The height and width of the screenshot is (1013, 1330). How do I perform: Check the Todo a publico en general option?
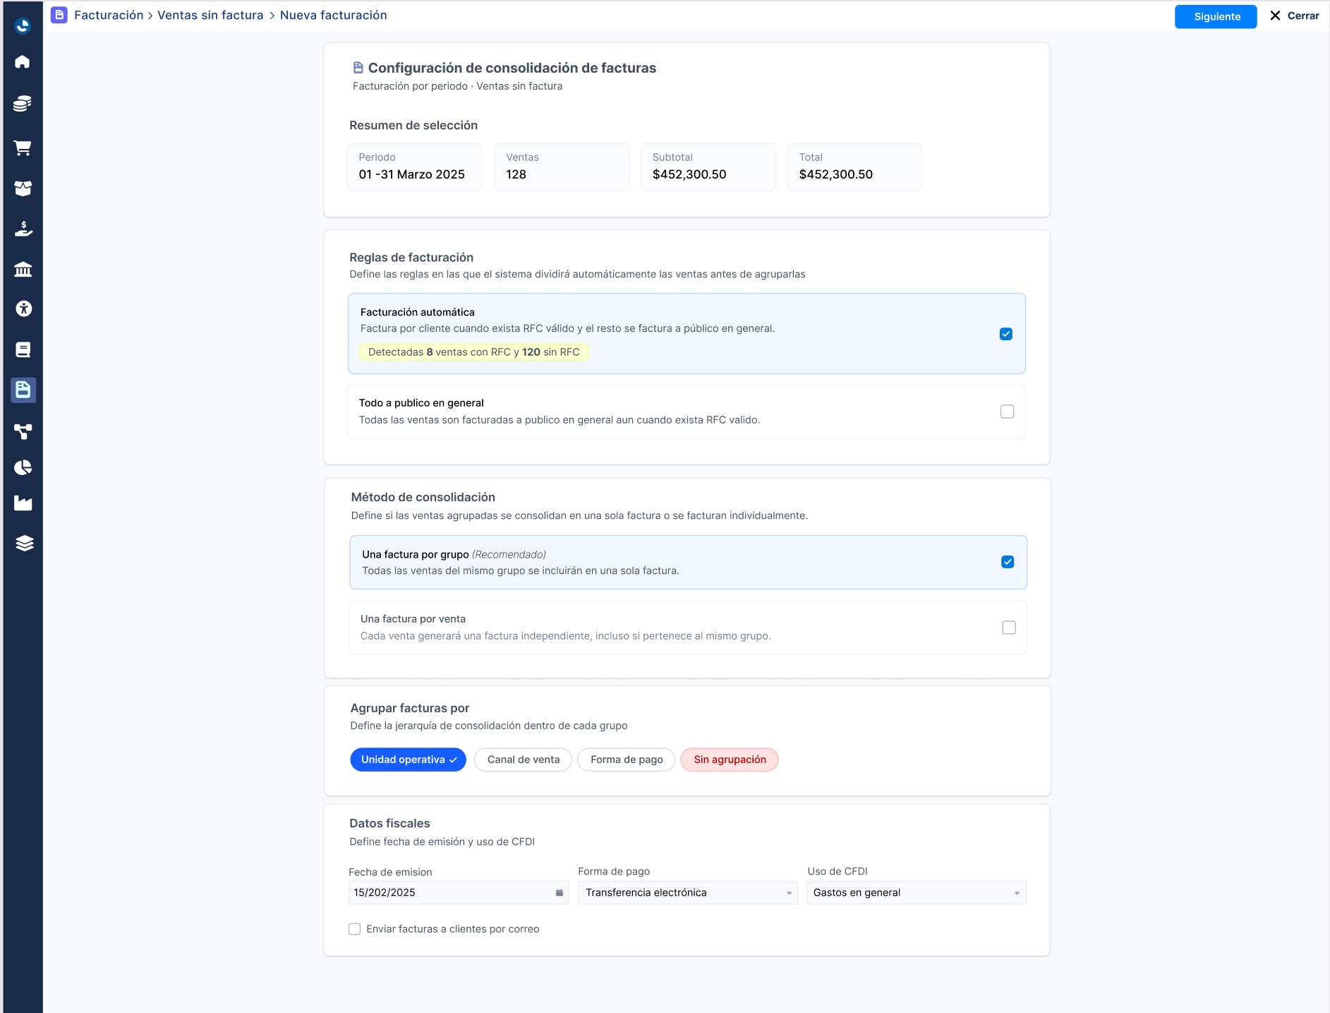(1007, 412)
